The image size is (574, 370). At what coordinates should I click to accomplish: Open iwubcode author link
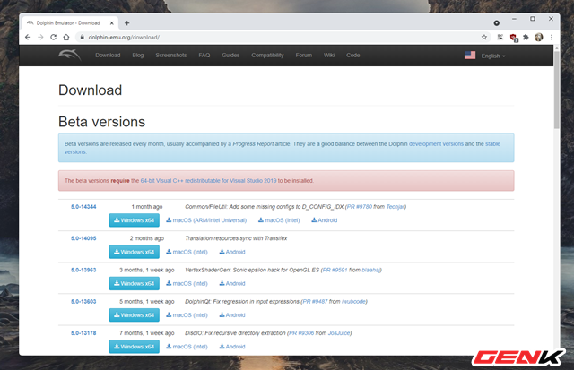coord(353,301)
